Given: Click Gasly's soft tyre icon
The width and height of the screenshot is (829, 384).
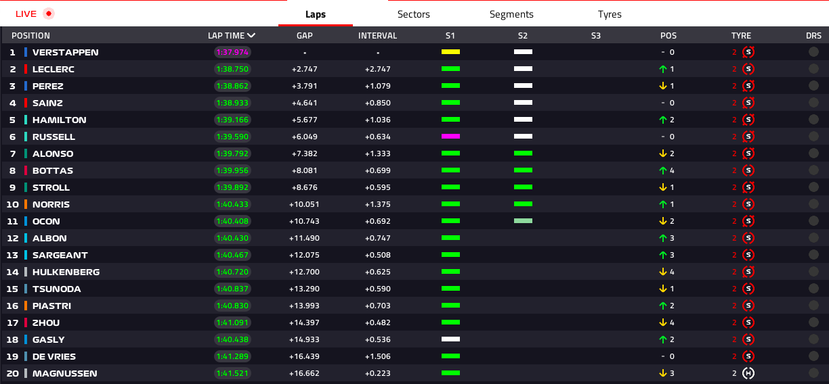Looking at the screenshot, I should [x=748, y=339].
